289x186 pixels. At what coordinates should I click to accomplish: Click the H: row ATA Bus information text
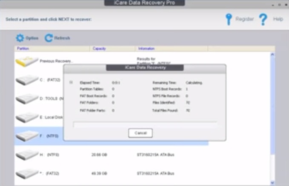[155, 155]
